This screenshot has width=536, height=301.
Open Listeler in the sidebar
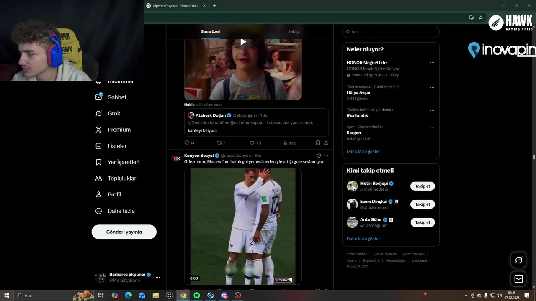click(111, 146)
